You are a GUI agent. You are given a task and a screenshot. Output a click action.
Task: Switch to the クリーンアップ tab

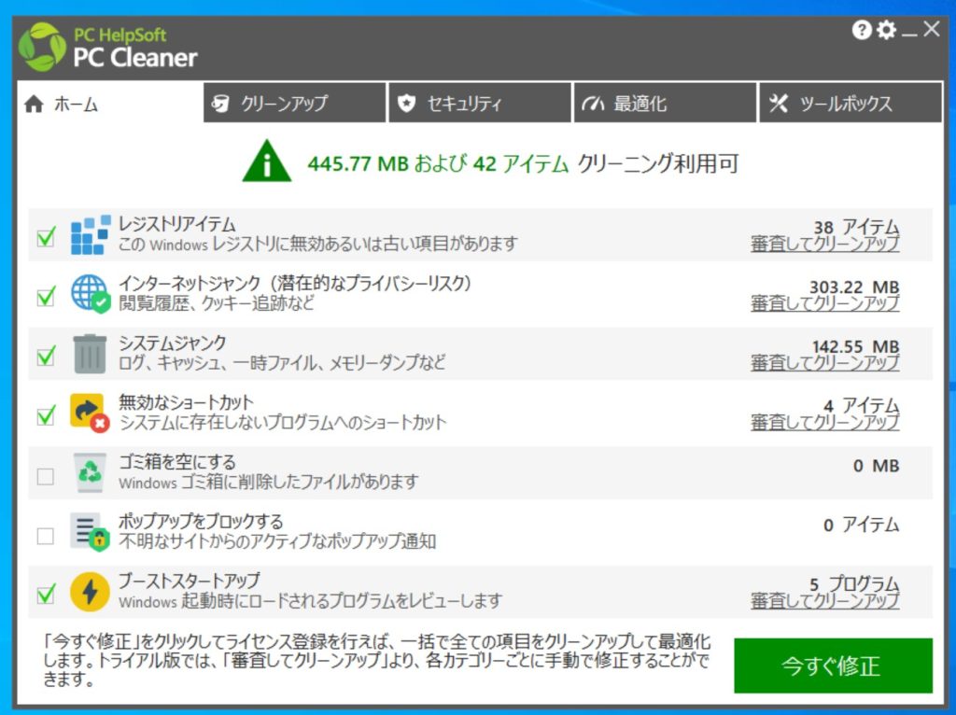(294, 104)
